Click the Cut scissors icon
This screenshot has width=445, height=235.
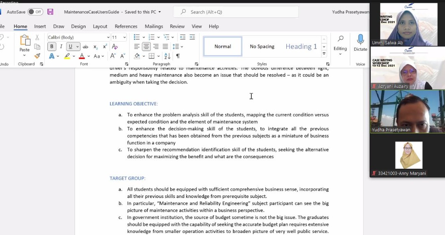(37, 37)
